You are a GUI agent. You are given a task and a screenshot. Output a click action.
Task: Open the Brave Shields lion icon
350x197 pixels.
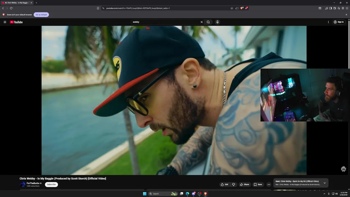(242, 8)
